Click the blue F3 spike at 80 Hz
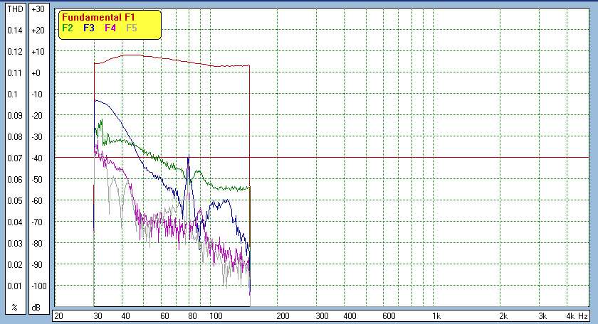Viewport: 598px width, 324px height. click(189, 168)
